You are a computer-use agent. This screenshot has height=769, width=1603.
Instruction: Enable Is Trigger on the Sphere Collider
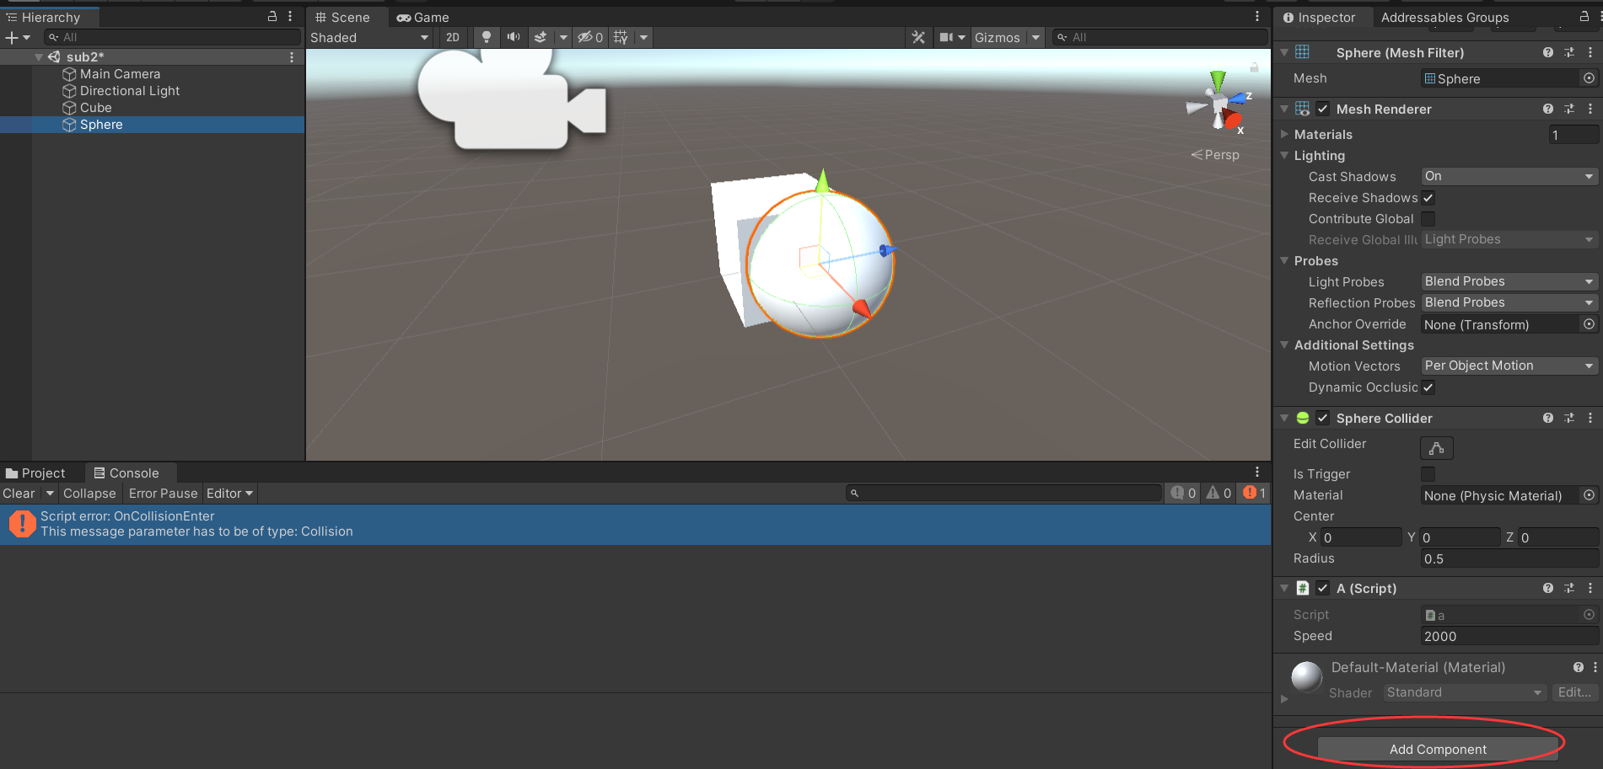(x=1428, y=474)
